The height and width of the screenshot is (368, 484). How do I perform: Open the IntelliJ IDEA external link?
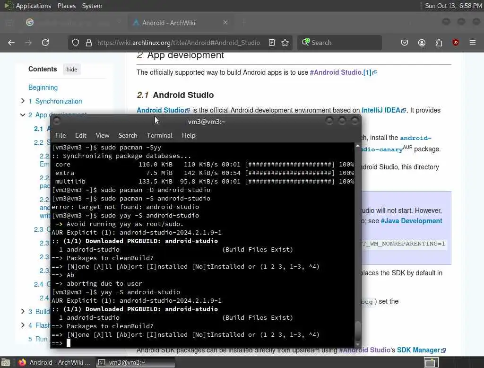[383, 110]
